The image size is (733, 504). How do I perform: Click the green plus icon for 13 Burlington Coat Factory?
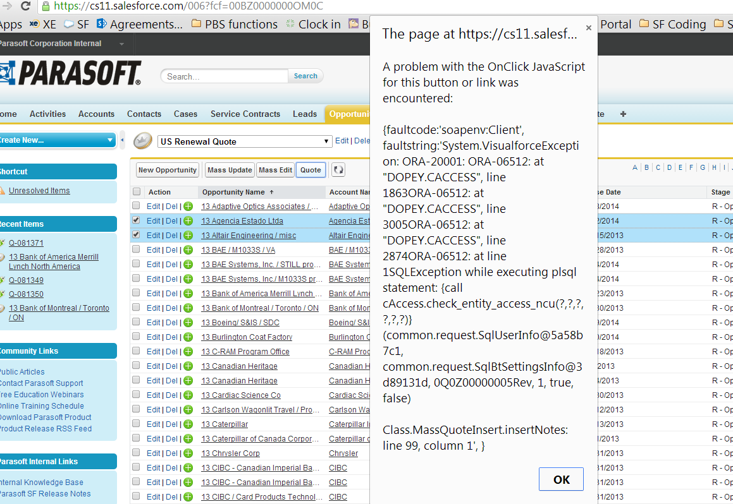coord(188,337)
